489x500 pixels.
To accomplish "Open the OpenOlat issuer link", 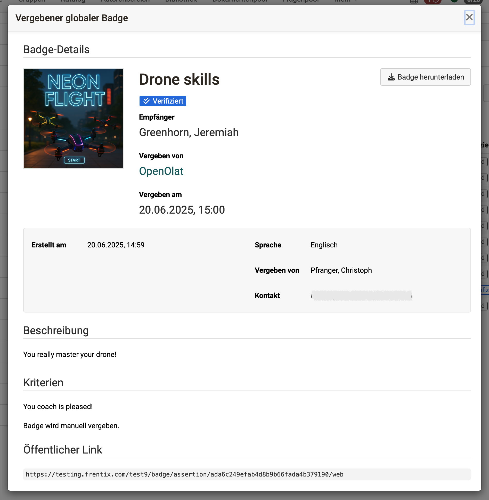I will tap(161, 171).
